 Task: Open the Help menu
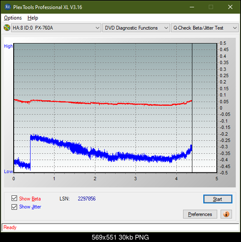pos(33,18)
